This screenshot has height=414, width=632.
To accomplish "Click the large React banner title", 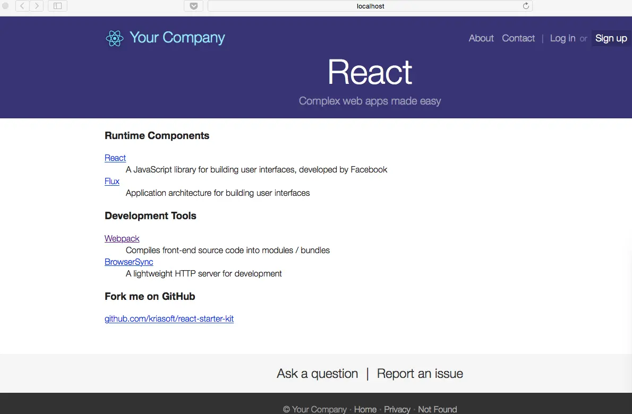I will (x=370, y=72).
